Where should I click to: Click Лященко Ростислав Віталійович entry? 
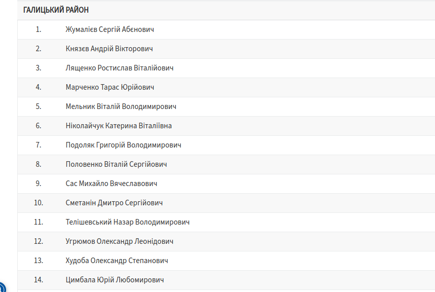[119, 68]
